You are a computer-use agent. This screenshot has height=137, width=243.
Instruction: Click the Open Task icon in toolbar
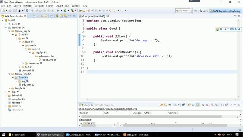[x=84, y=11]
